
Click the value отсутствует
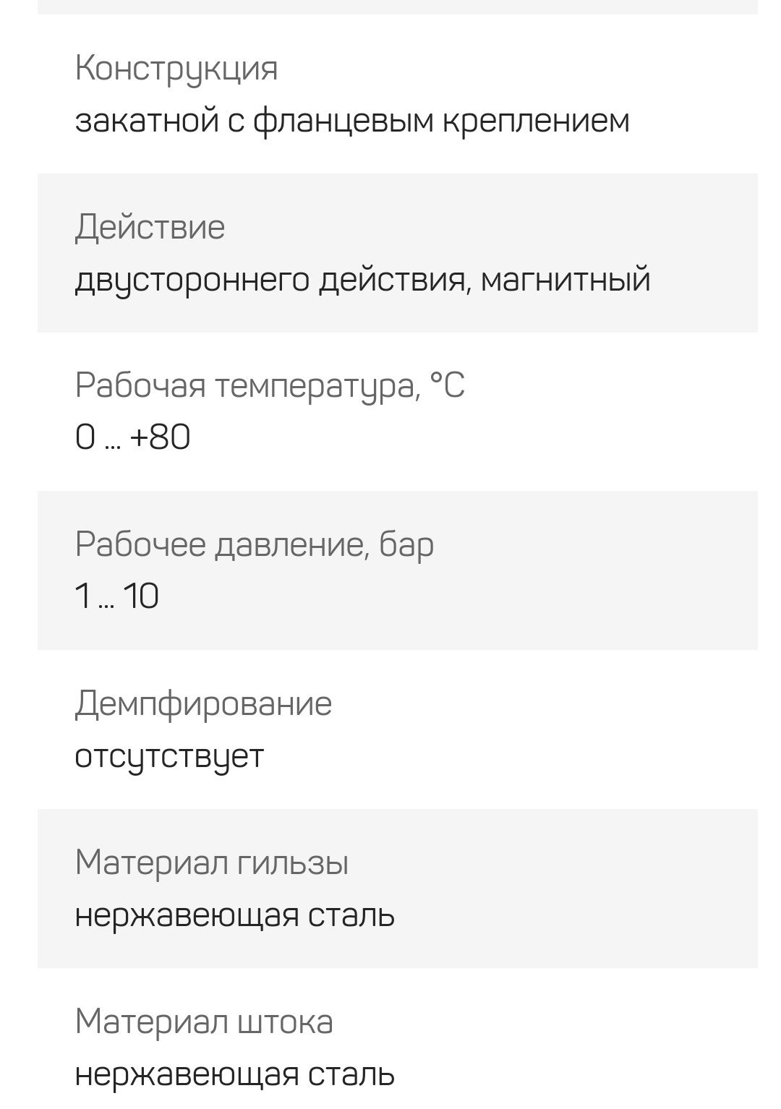169,757
